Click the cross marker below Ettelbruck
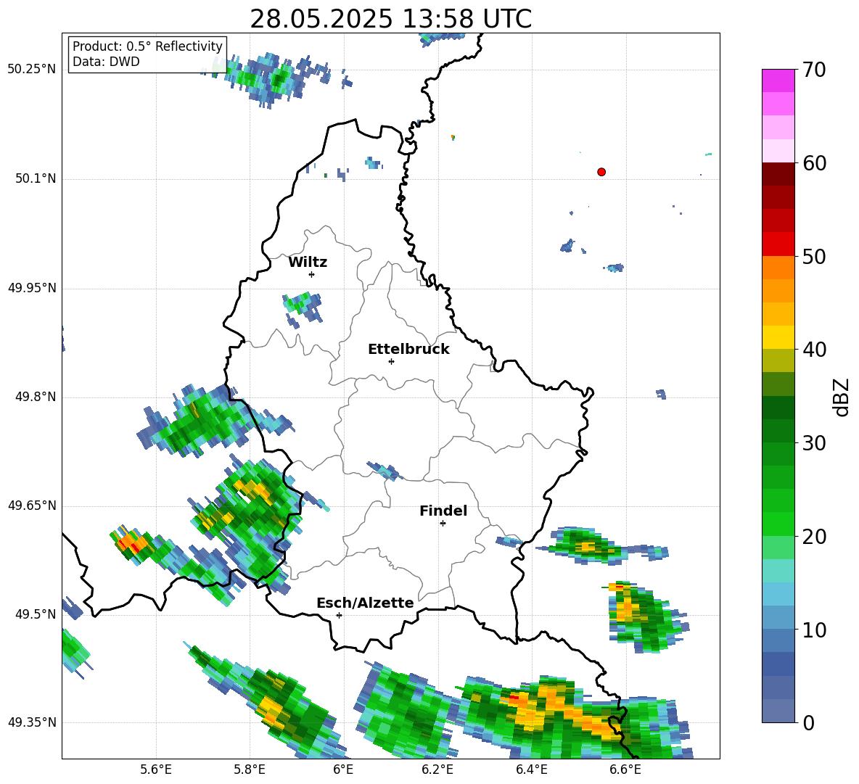 pos(391,361)
